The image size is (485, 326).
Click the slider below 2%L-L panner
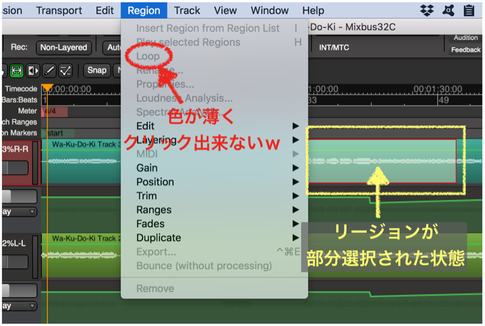15,262
